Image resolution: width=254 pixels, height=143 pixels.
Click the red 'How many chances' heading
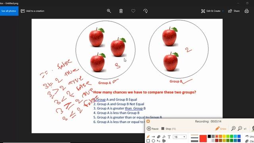[x=144, y=92]
